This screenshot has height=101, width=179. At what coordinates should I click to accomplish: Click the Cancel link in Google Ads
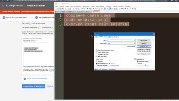[x=50, y=86]
